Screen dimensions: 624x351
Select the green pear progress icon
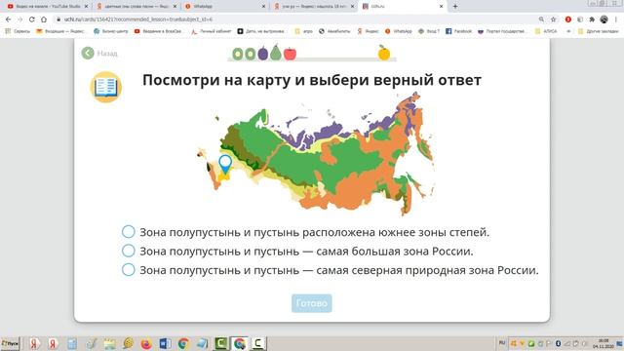point(275,53)
